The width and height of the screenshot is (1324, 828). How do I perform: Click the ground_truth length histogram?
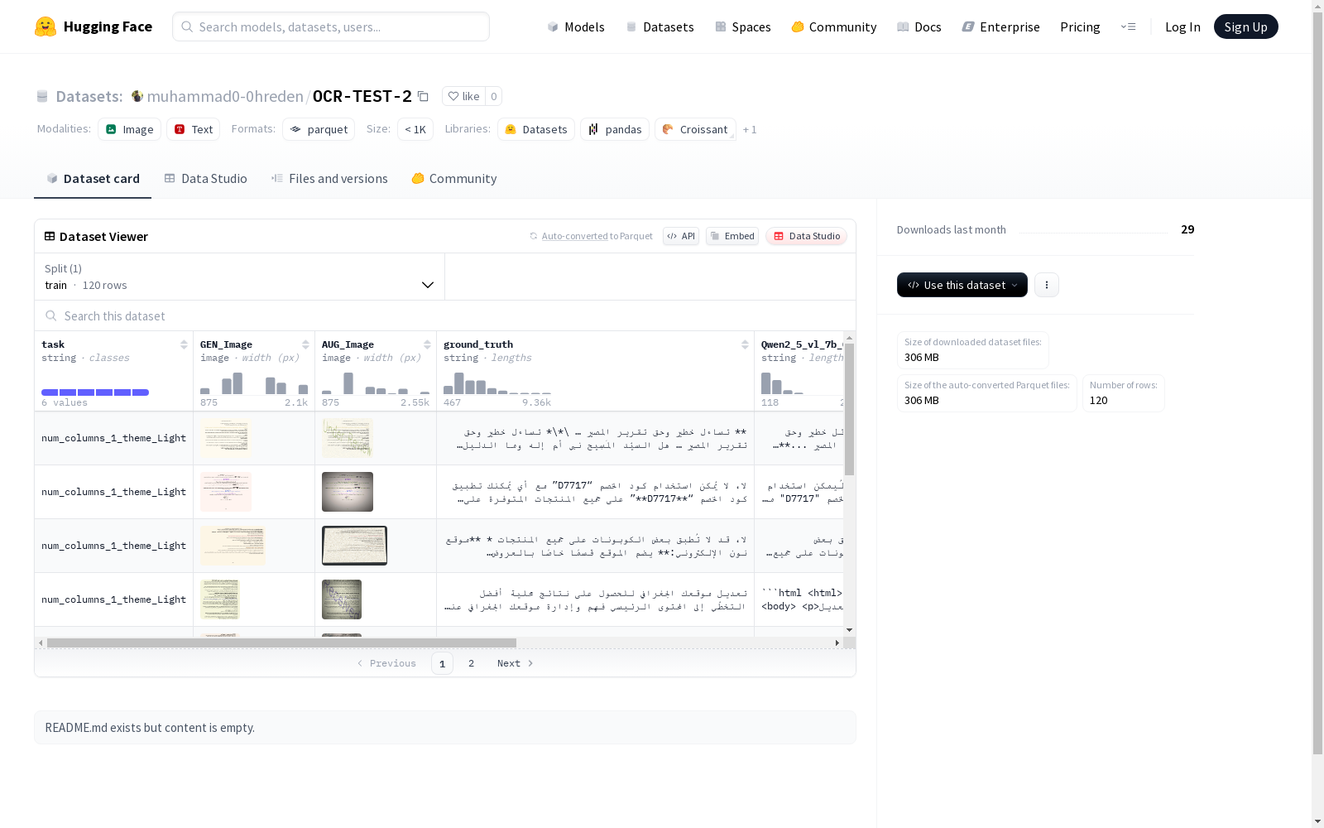pyautogui.click(x=497, y=383)
